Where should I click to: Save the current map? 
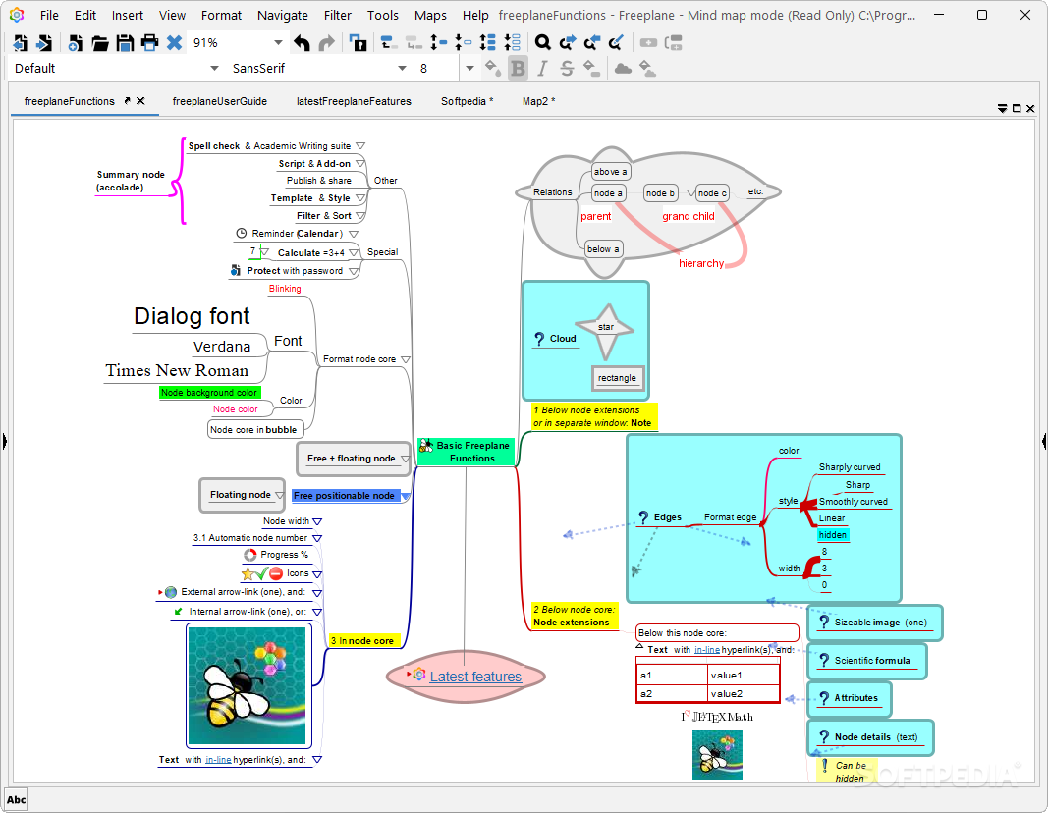pyautogui.click(x=125, y=43)
